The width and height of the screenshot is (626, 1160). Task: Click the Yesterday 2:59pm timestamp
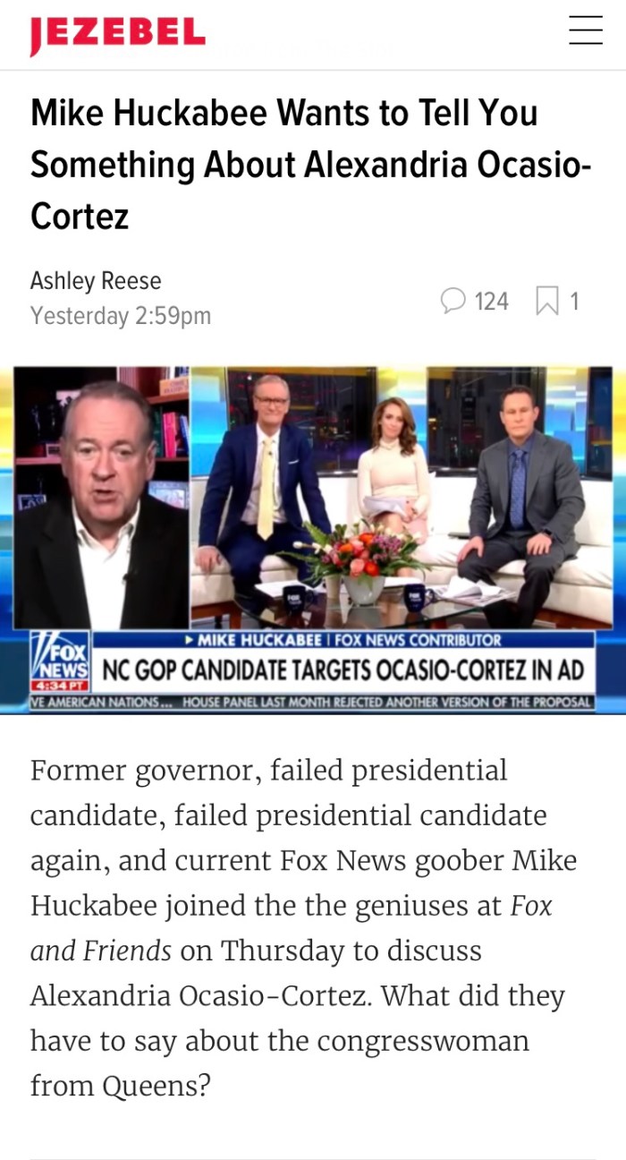(121, 316)
